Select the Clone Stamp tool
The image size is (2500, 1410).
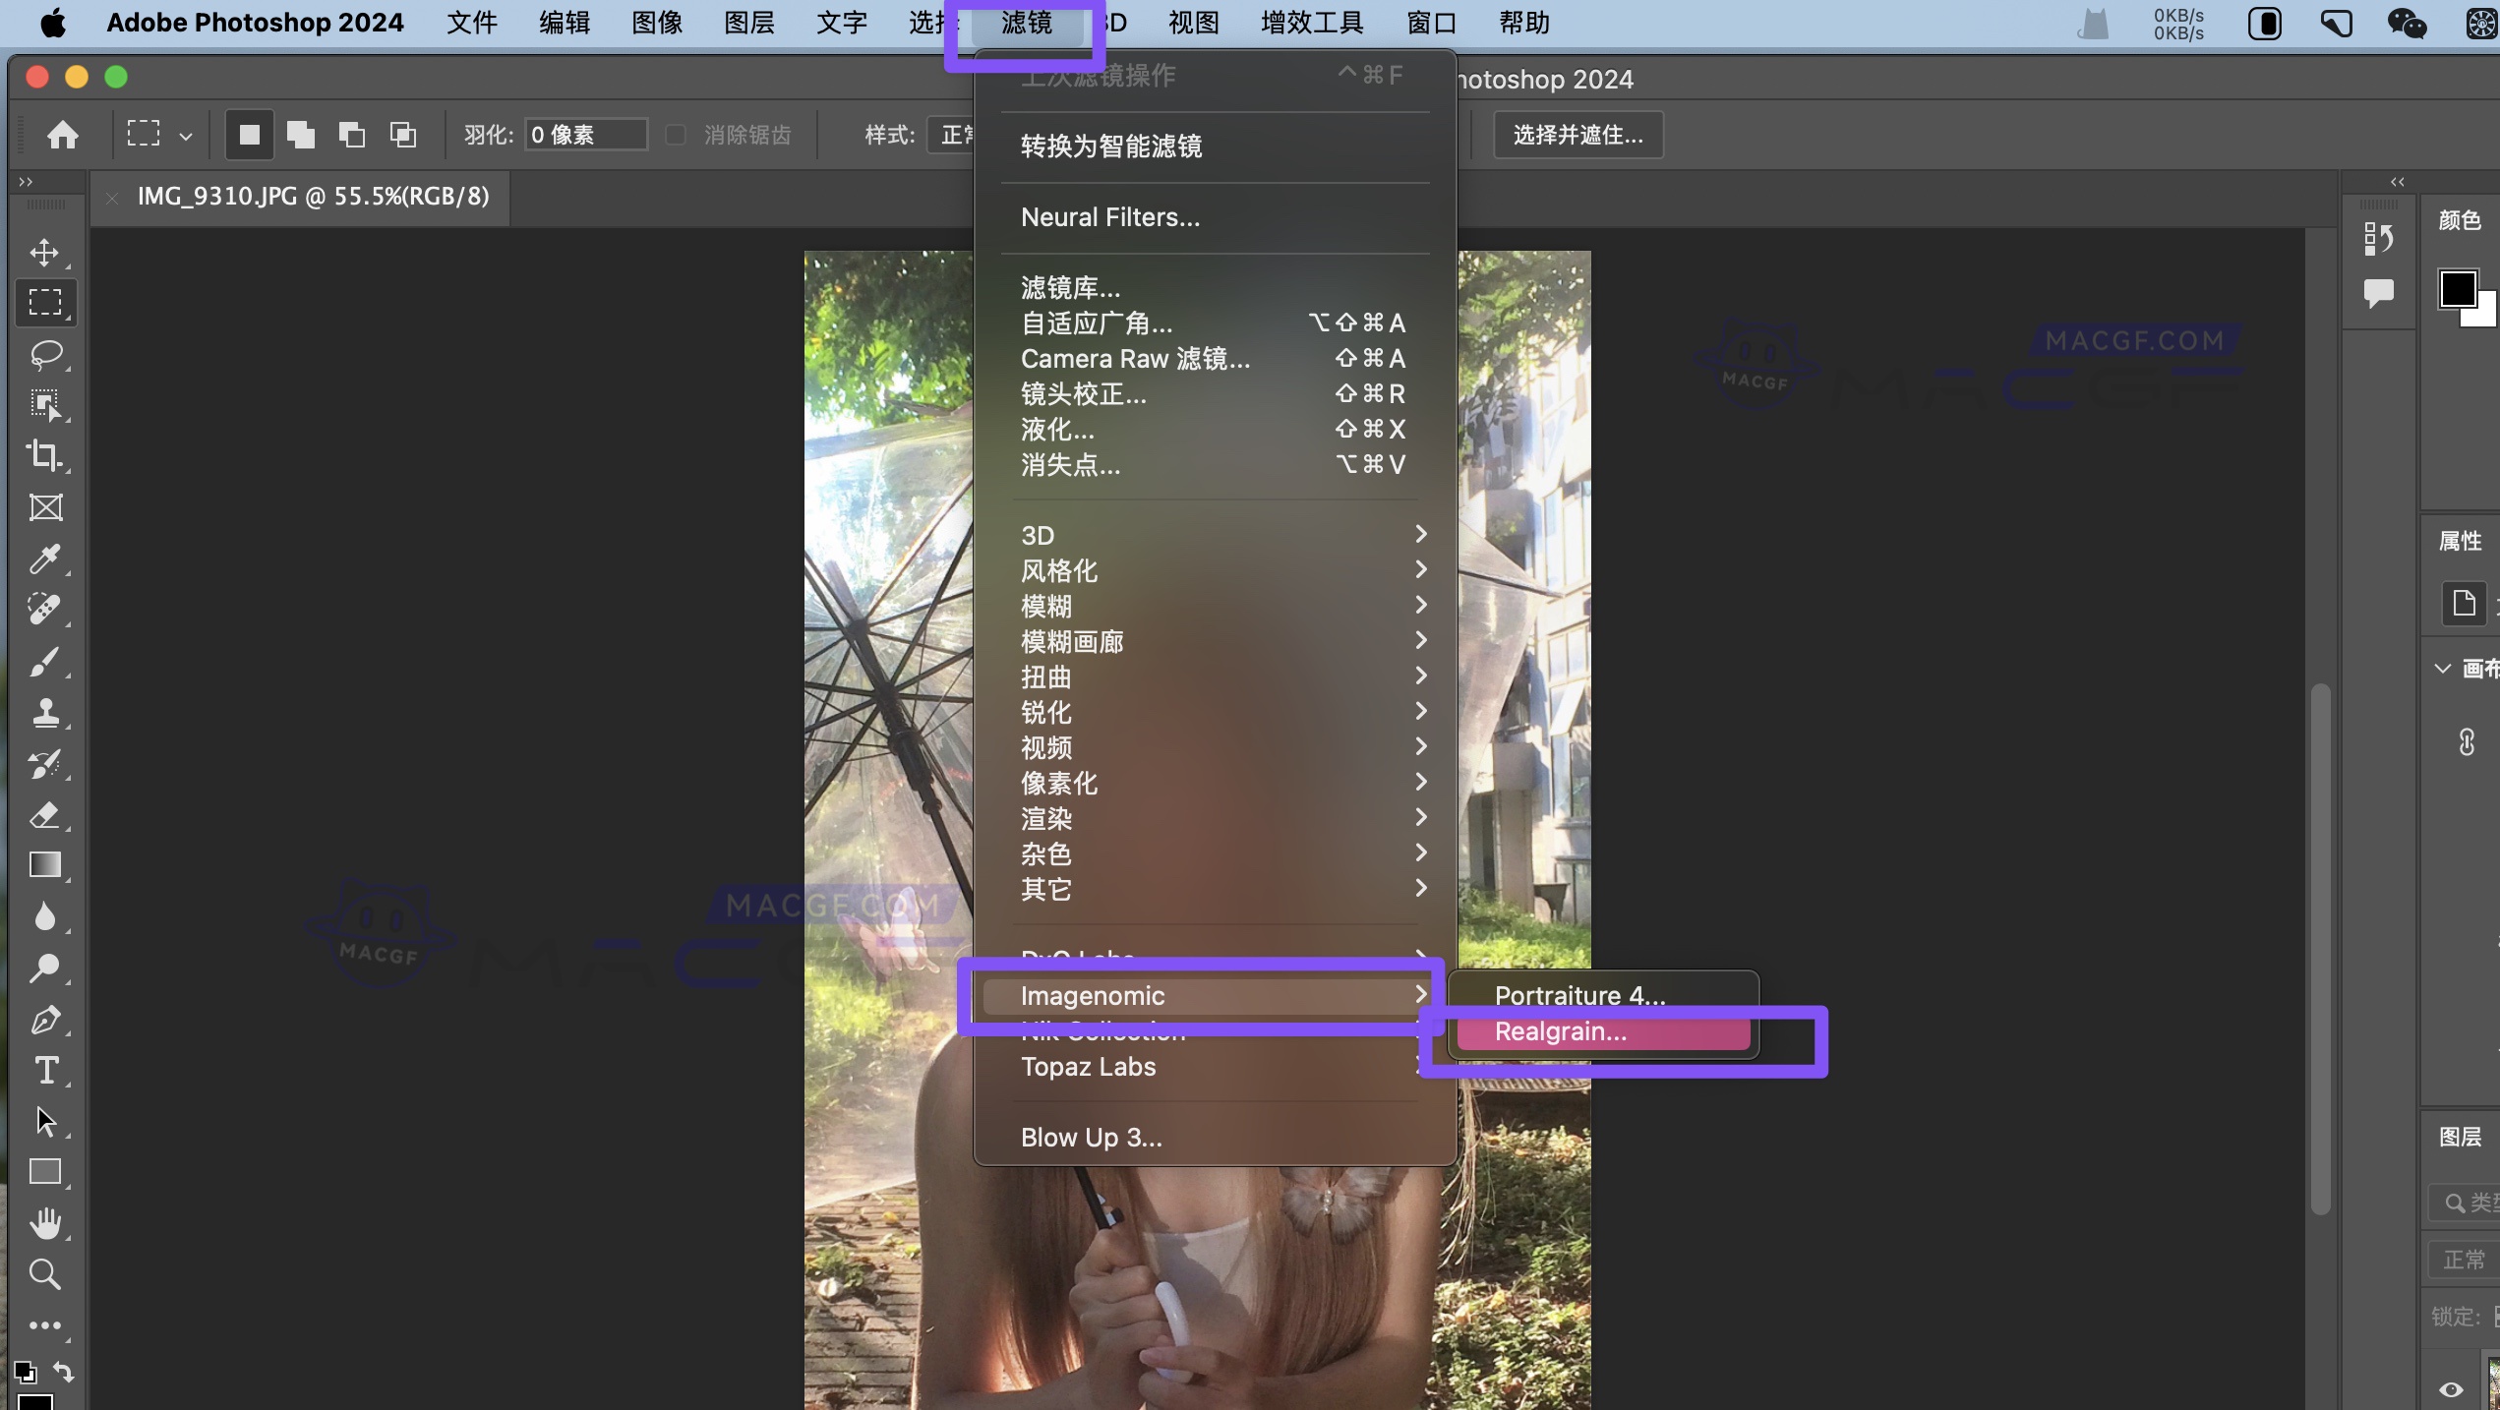click(x=46, y=714)
